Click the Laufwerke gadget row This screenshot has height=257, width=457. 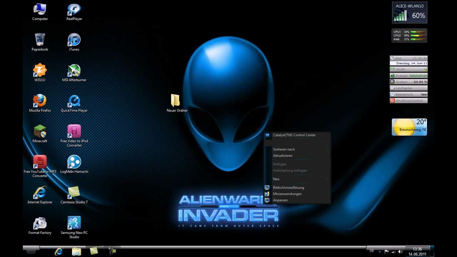click(408, 88)
